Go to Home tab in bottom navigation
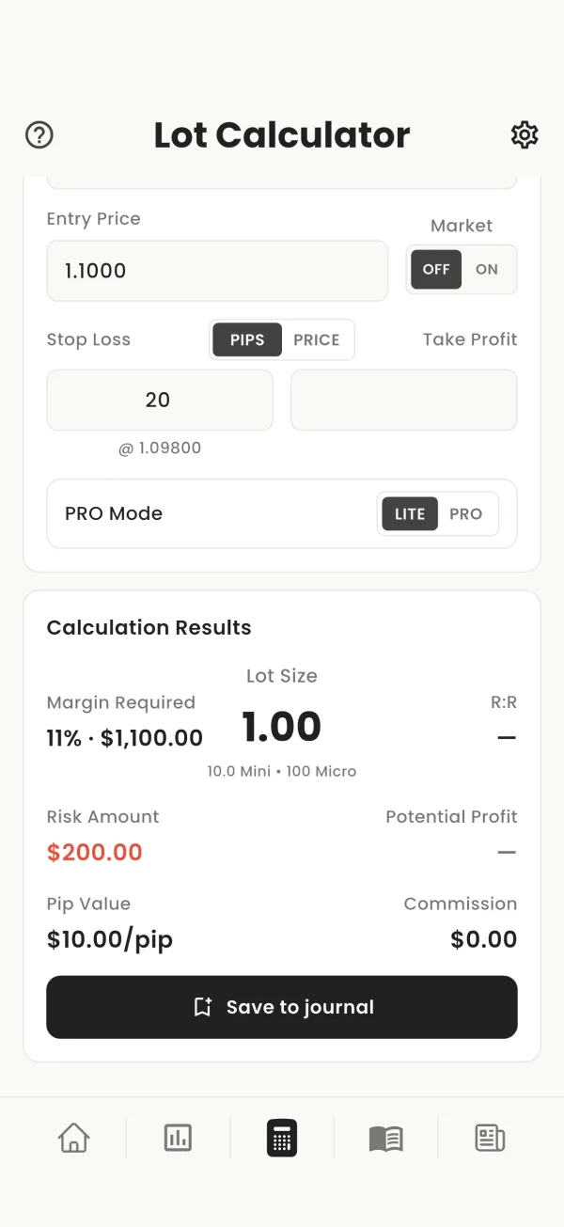Image resolution: width=564 pixels, height=1227 pixels. 74,1138
